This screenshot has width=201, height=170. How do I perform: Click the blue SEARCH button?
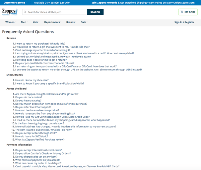pyautogui.click(x=95, y=12)
